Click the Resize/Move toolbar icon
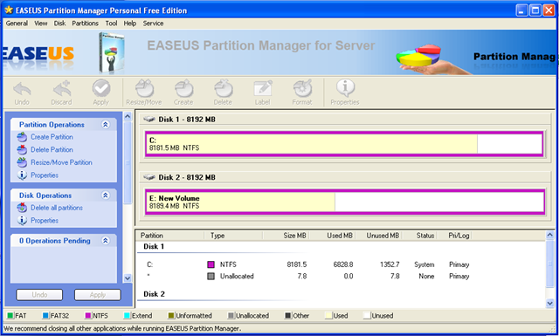 (144, 89)
